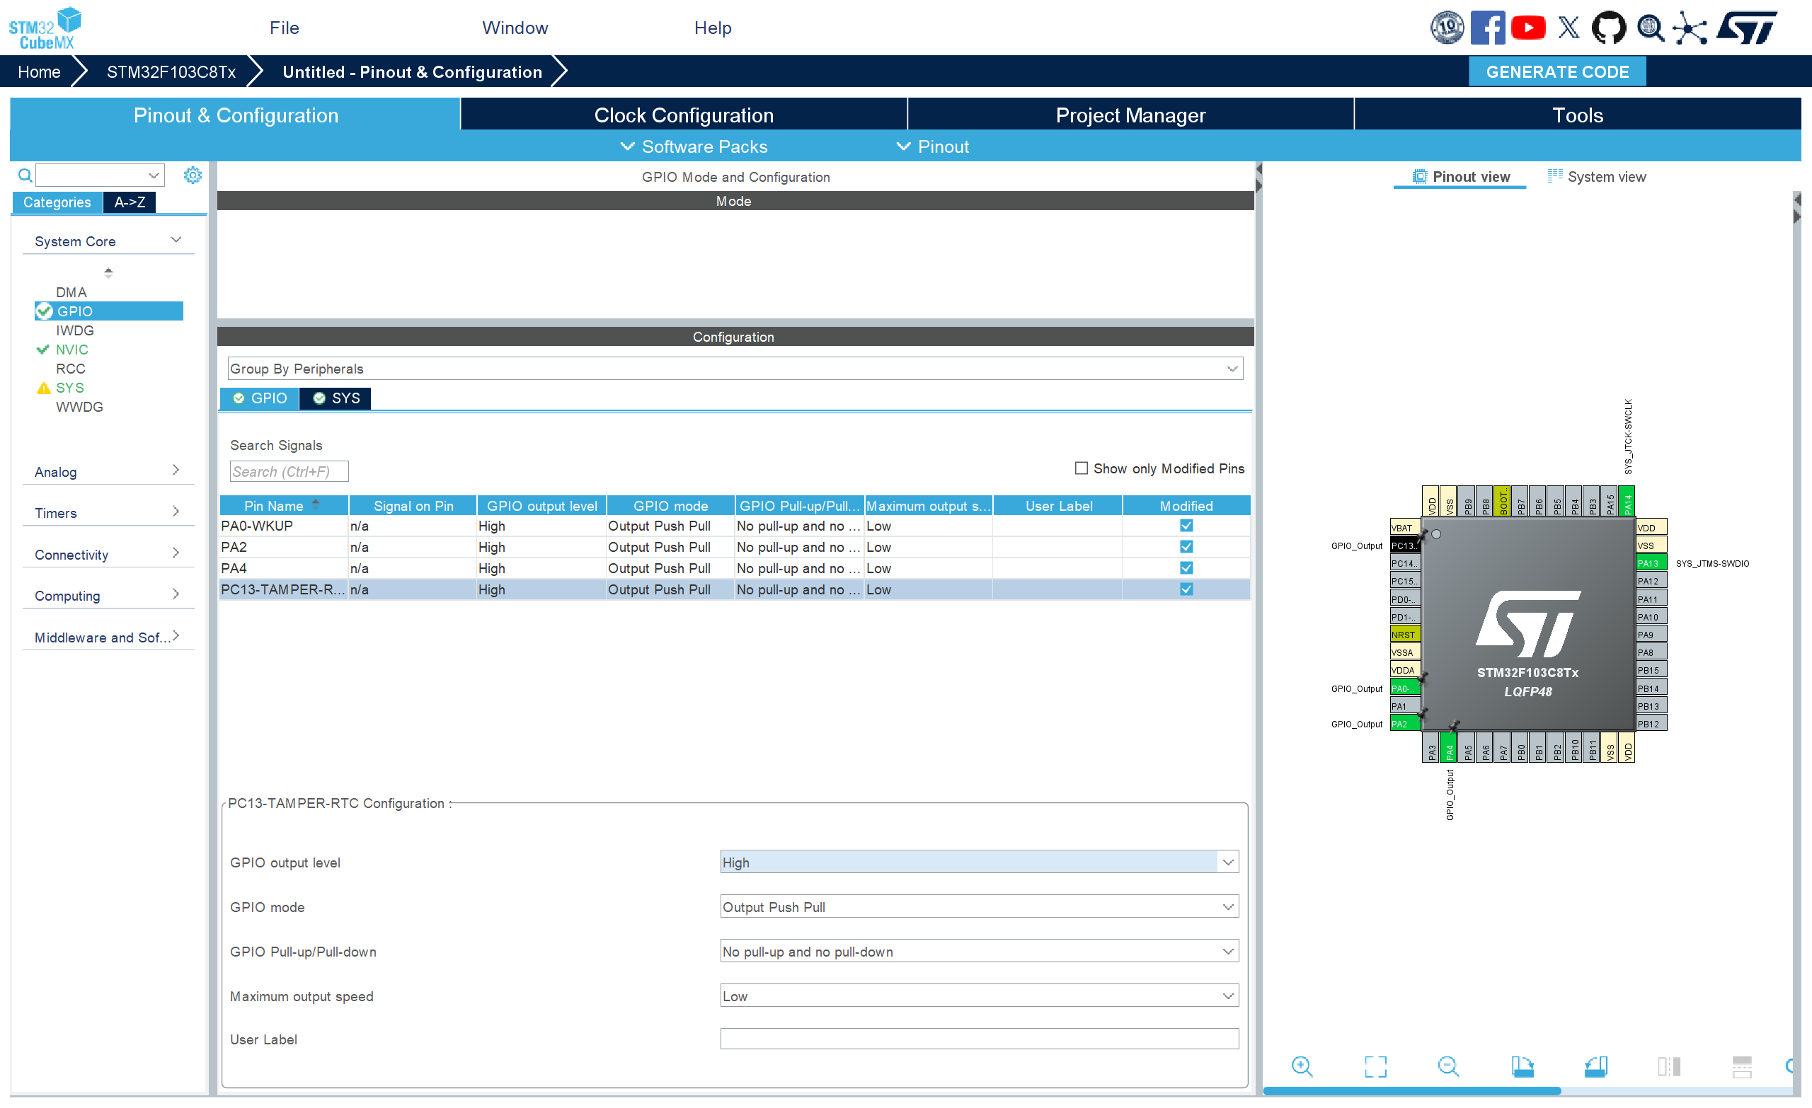This screenshot has width=1812, height=1108.
Task: Select pin PA4 on the chip
Action: pos(1450,748)
